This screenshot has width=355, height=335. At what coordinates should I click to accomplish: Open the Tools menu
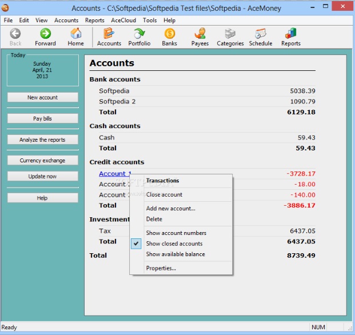point(150,20)
